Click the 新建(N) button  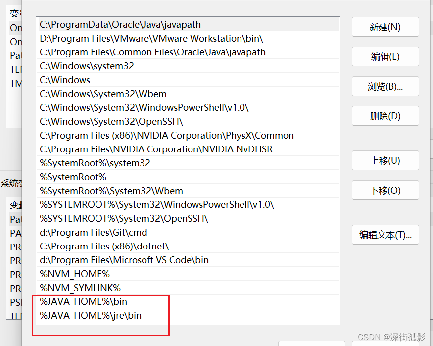[385, 27]
